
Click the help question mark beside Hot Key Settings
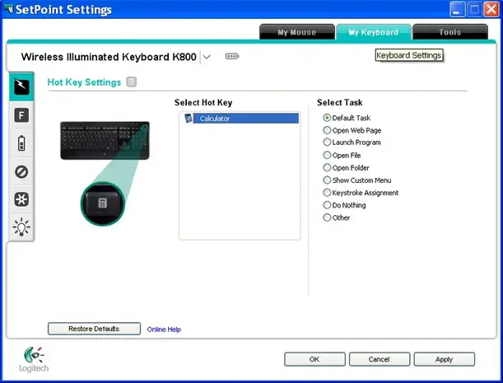tap(132, 82)
